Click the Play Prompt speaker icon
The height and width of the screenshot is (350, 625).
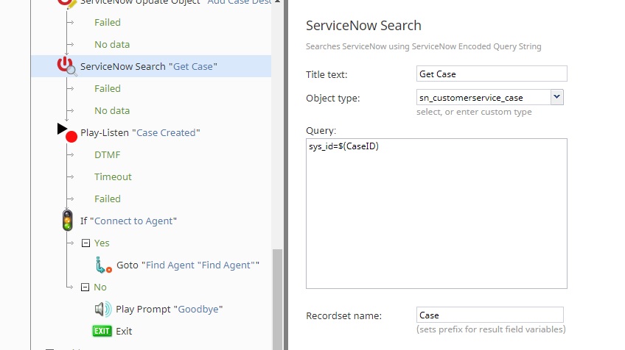point(103,309)
